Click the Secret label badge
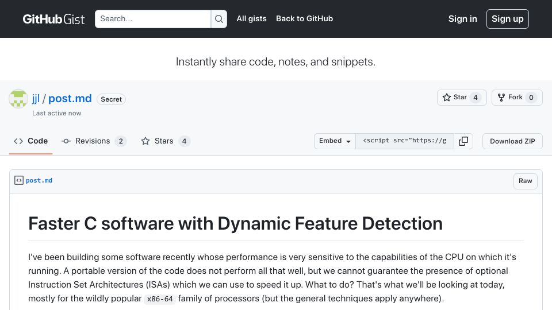The height and width of the screenshot is (310, 552). (111, 99)
